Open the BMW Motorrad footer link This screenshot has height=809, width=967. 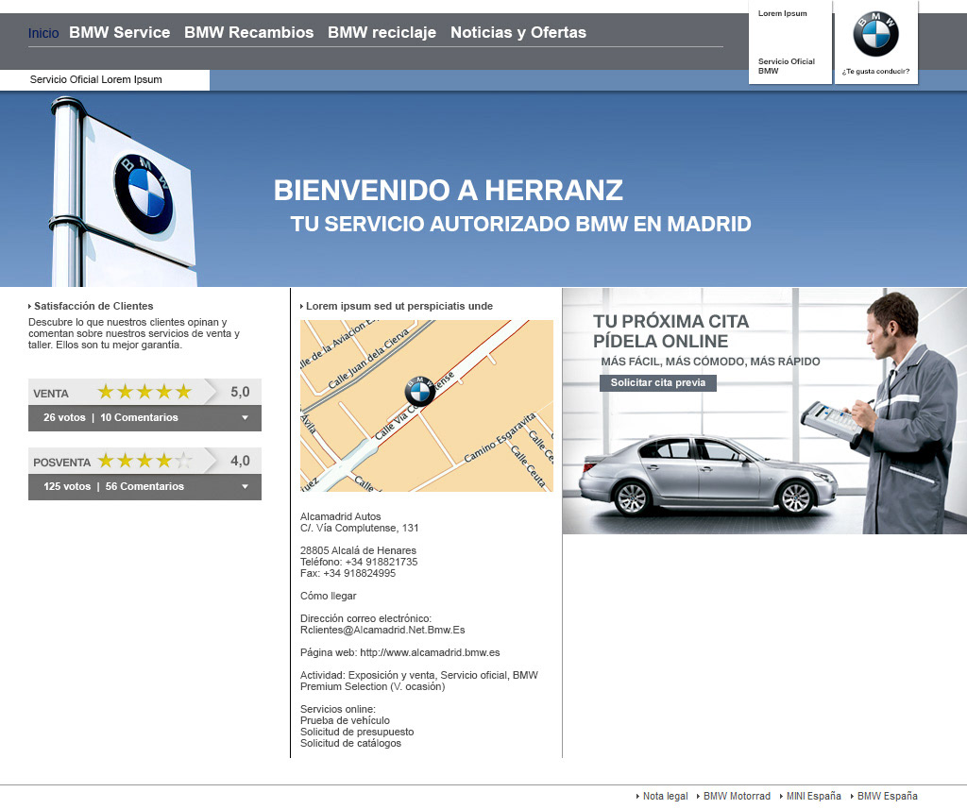737,796
